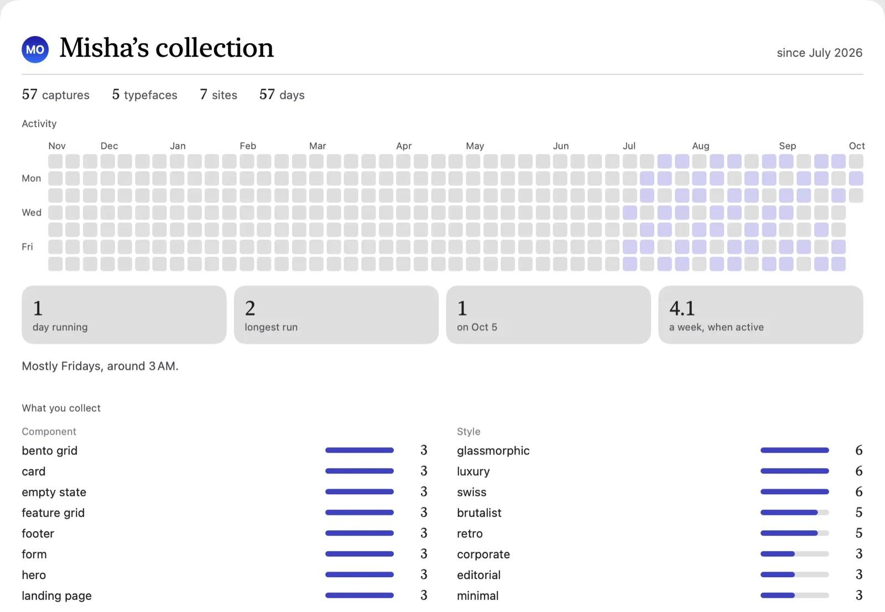The image size is (885, 612).
Task: Click the '57 captures' stat
Action: click(55, 95)
